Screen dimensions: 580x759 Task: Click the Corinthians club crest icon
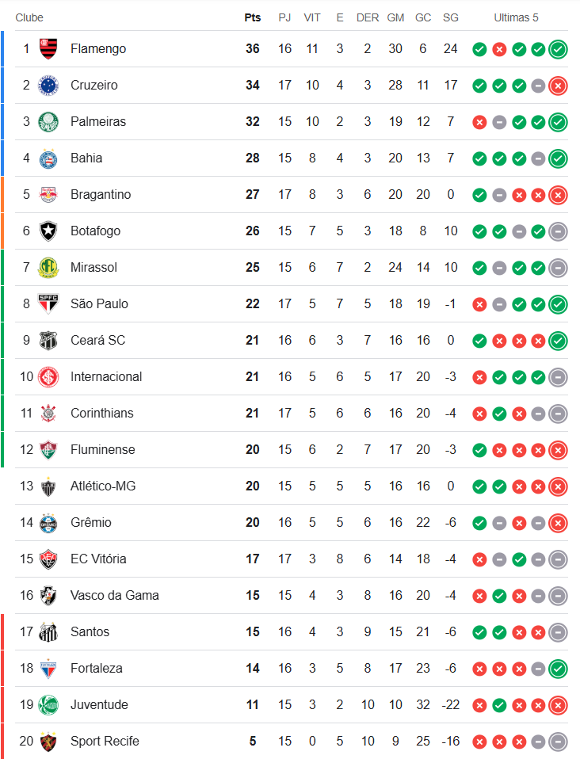(x=49, y=414)
